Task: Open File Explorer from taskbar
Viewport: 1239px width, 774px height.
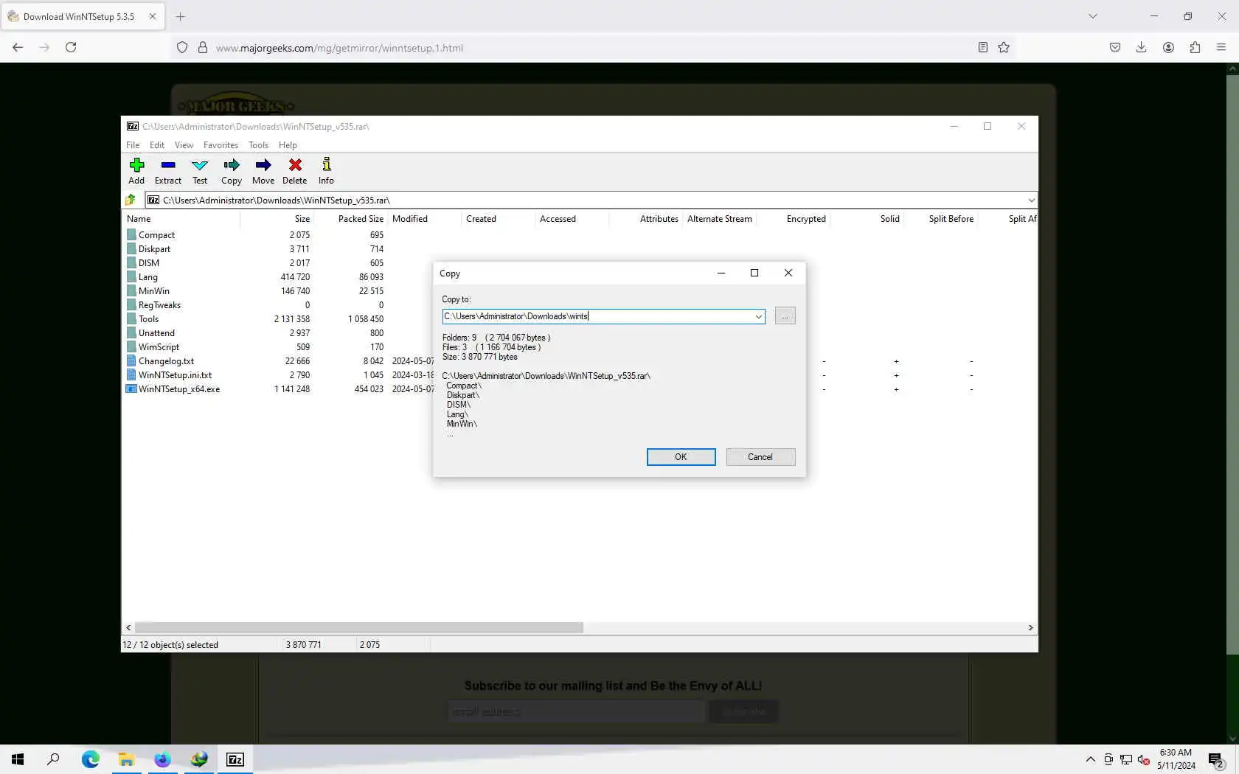Action: pyautogui.click(x=127, y=759)
